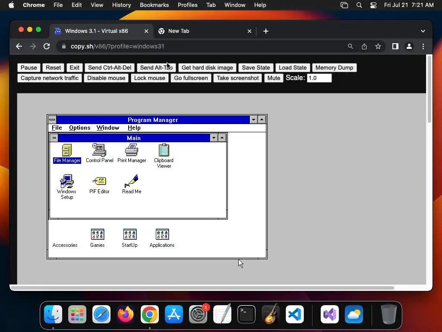Screen dimensions: 442x332
Task: Select the StartUp program group icon
Action: tap(129, 238)
